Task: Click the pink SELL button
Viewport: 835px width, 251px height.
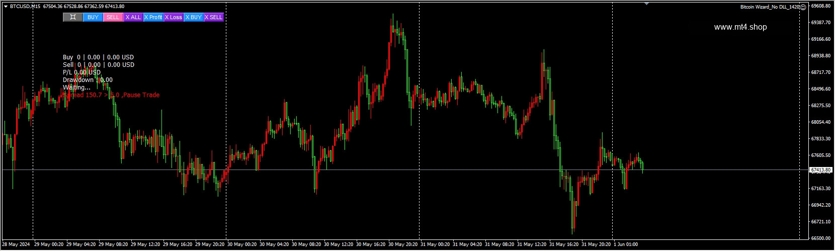Action: [113, 17]
